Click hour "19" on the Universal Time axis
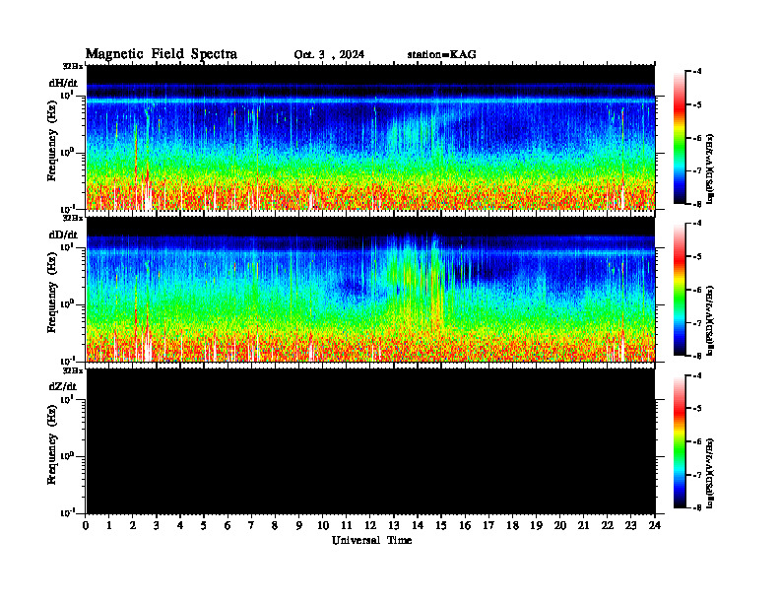780x603 pixels. coord(536,525)
